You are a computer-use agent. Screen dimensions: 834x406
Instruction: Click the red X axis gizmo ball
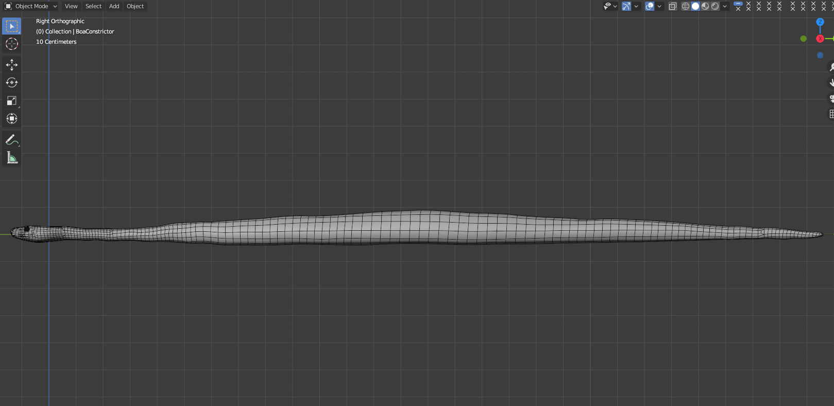820,39
